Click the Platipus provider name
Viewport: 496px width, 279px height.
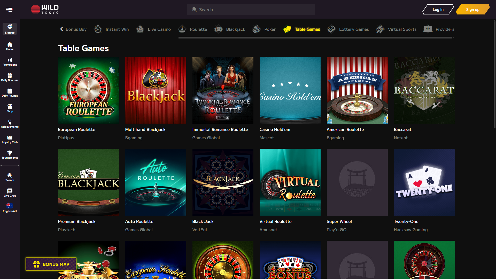pos(66,138)
